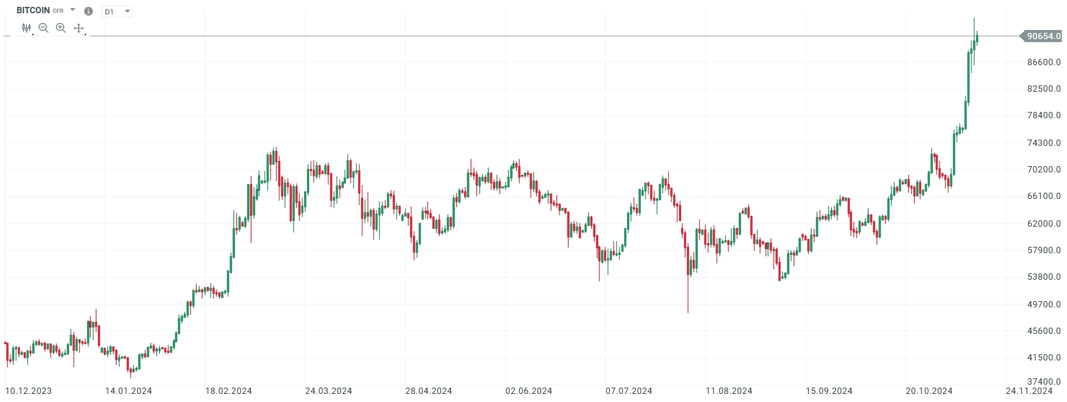Zoom out of the Bitcoin chart
The width and height of the screenshot is (1067, 402).
[43, 28]
